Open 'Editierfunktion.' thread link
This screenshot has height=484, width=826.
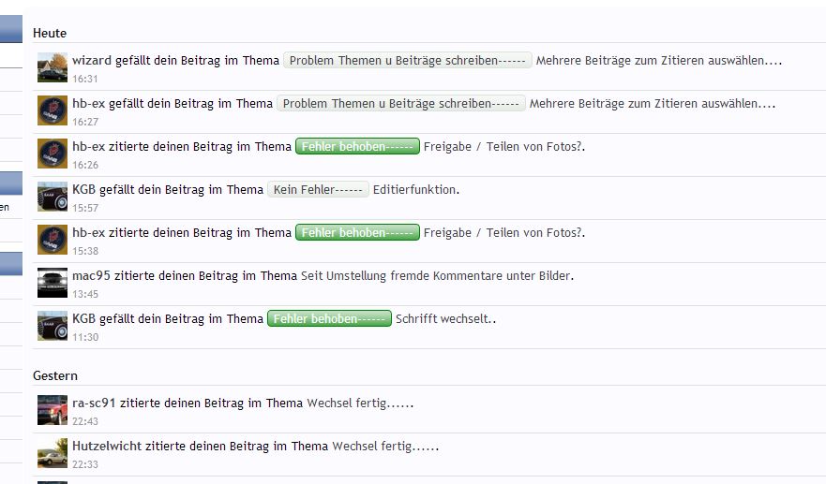pos(416,190)
